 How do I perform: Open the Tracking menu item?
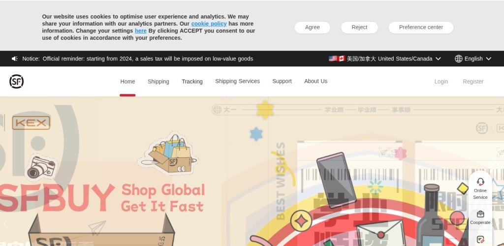[192, 82]
